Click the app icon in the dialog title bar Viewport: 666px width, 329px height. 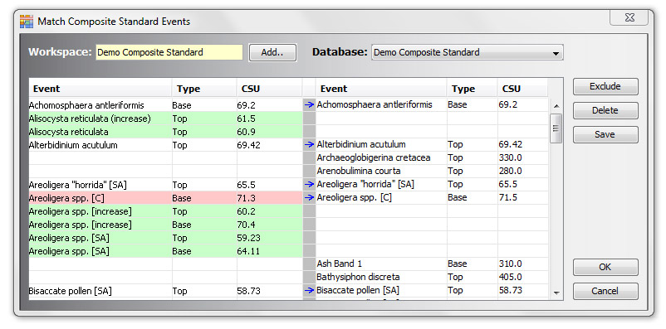coord(27,22)
